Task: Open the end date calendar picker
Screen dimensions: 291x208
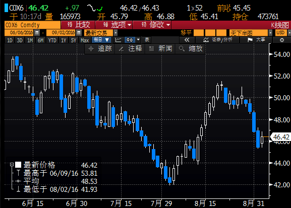Action: pyautogui.click(x=79, y=33)
